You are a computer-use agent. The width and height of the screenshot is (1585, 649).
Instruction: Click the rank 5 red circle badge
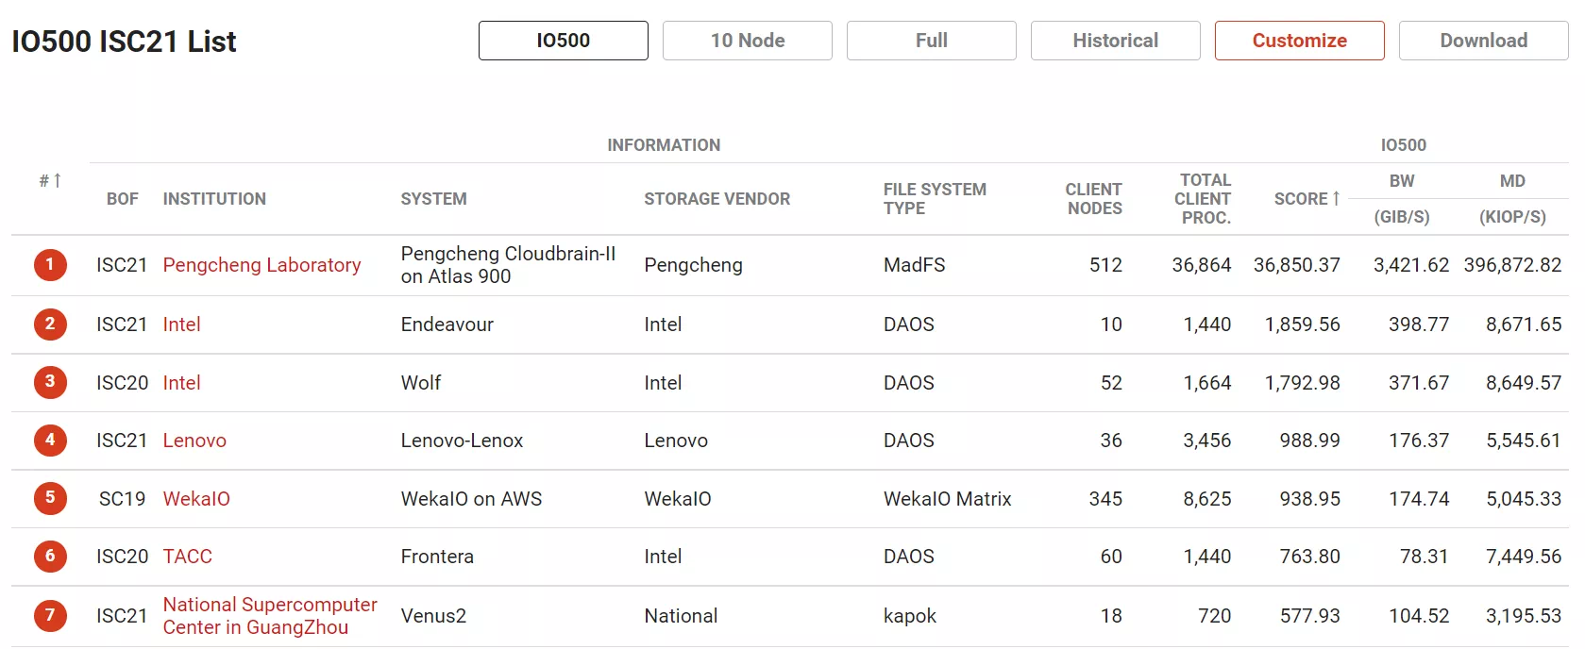point(50,499)
